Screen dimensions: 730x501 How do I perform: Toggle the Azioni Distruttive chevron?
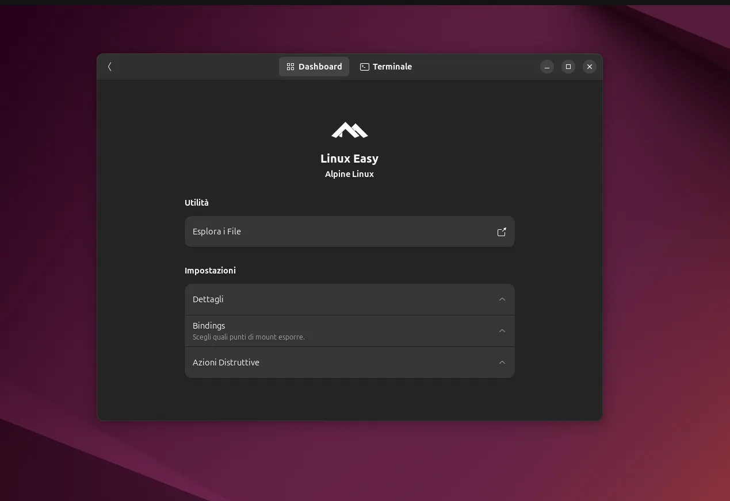coord(502,363)
